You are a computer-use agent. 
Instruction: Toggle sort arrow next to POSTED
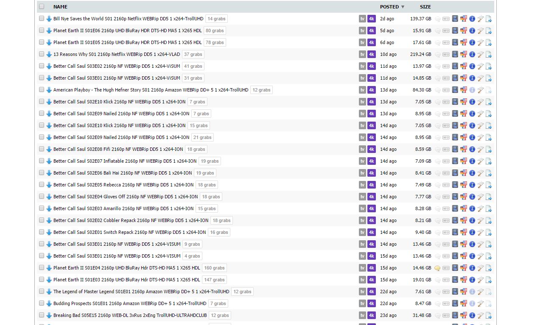(403, 7)
